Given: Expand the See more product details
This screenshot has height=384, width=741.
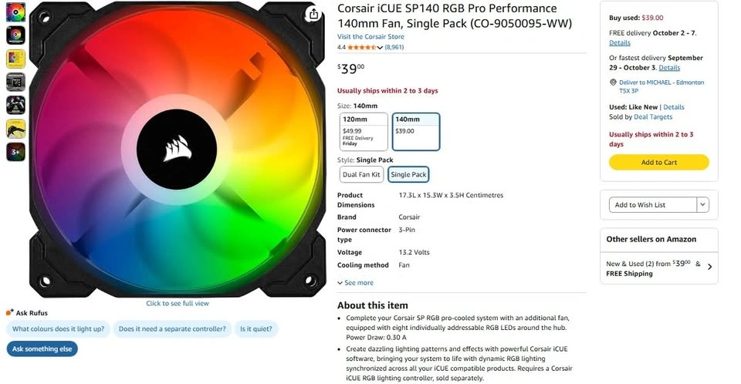Looking at the screenshot, I should 356,283.
